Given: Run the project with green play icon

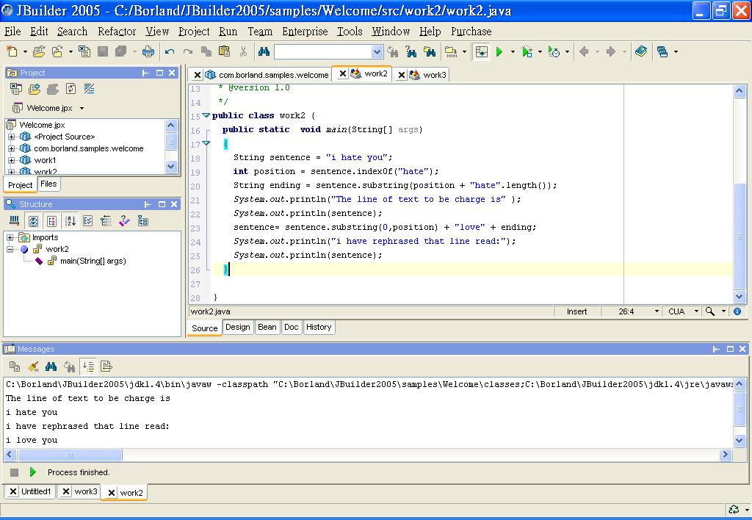Looking at the screenshot, I should [499, 51].
